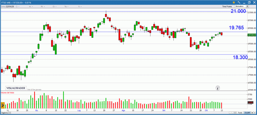
Task: Click the 3'750 volume axis label
Action: click(250, 94)
